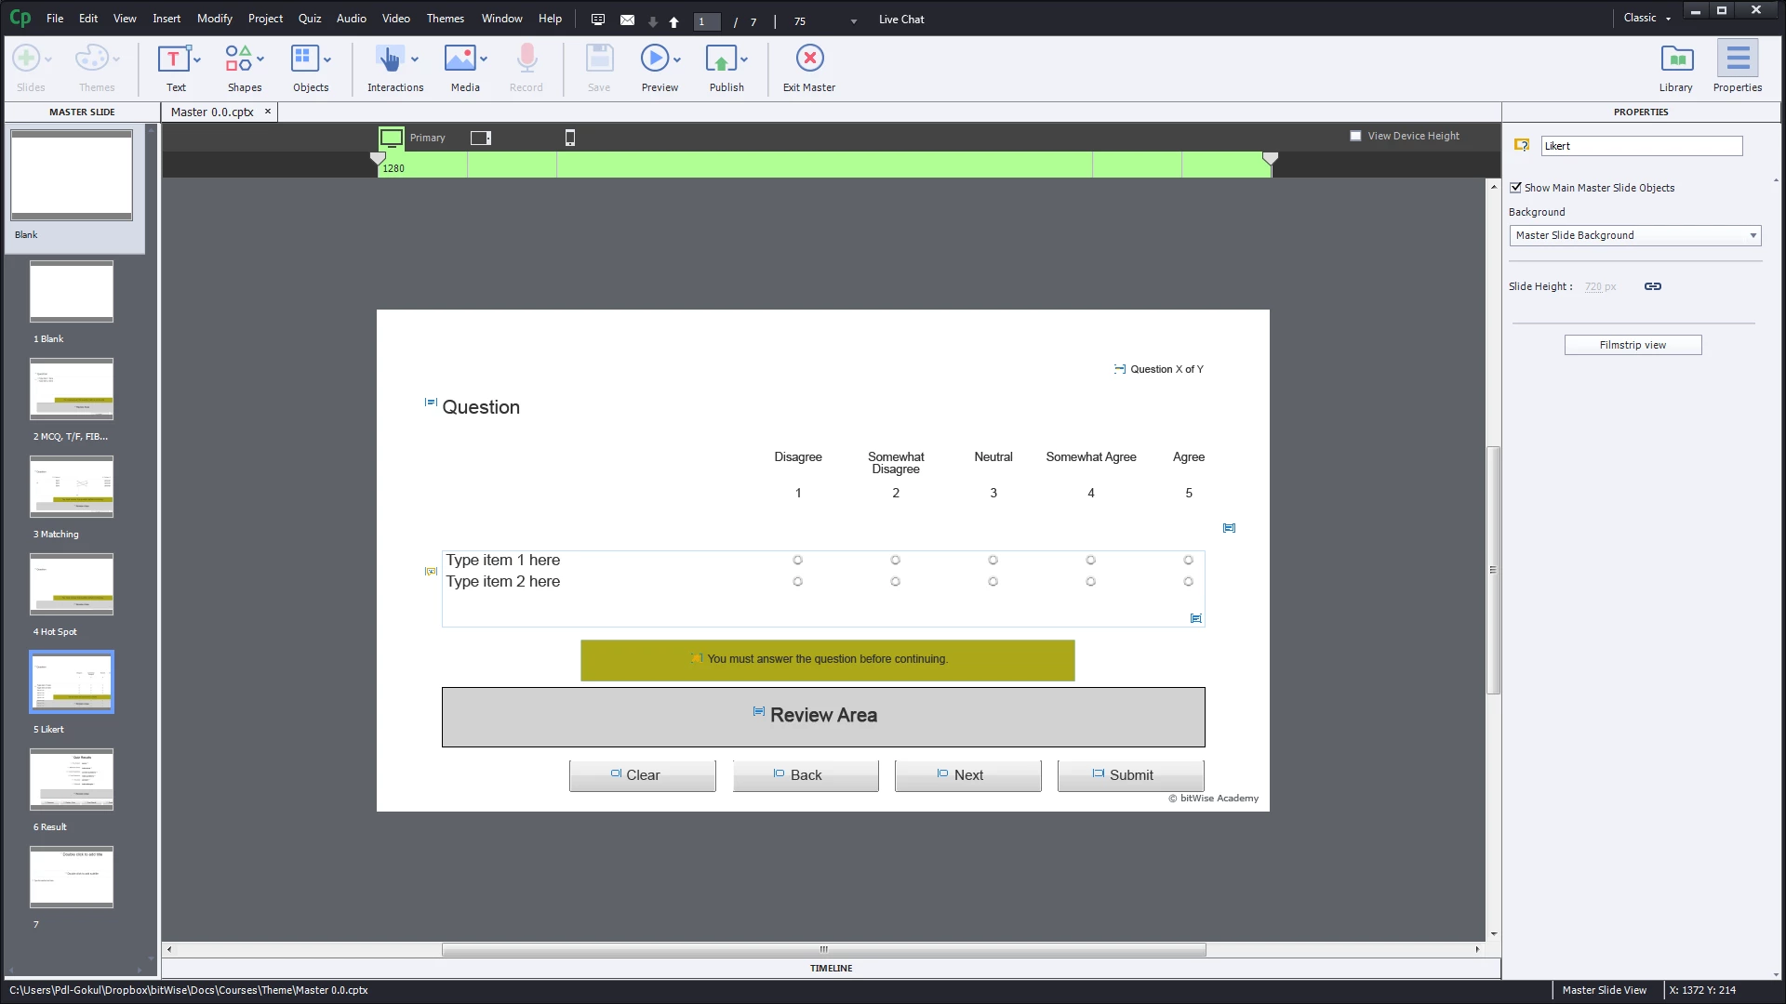Viewport: 1786px width, 1004px height.
Task: Expand the Background dropdown
Action: coord(1753,235)
